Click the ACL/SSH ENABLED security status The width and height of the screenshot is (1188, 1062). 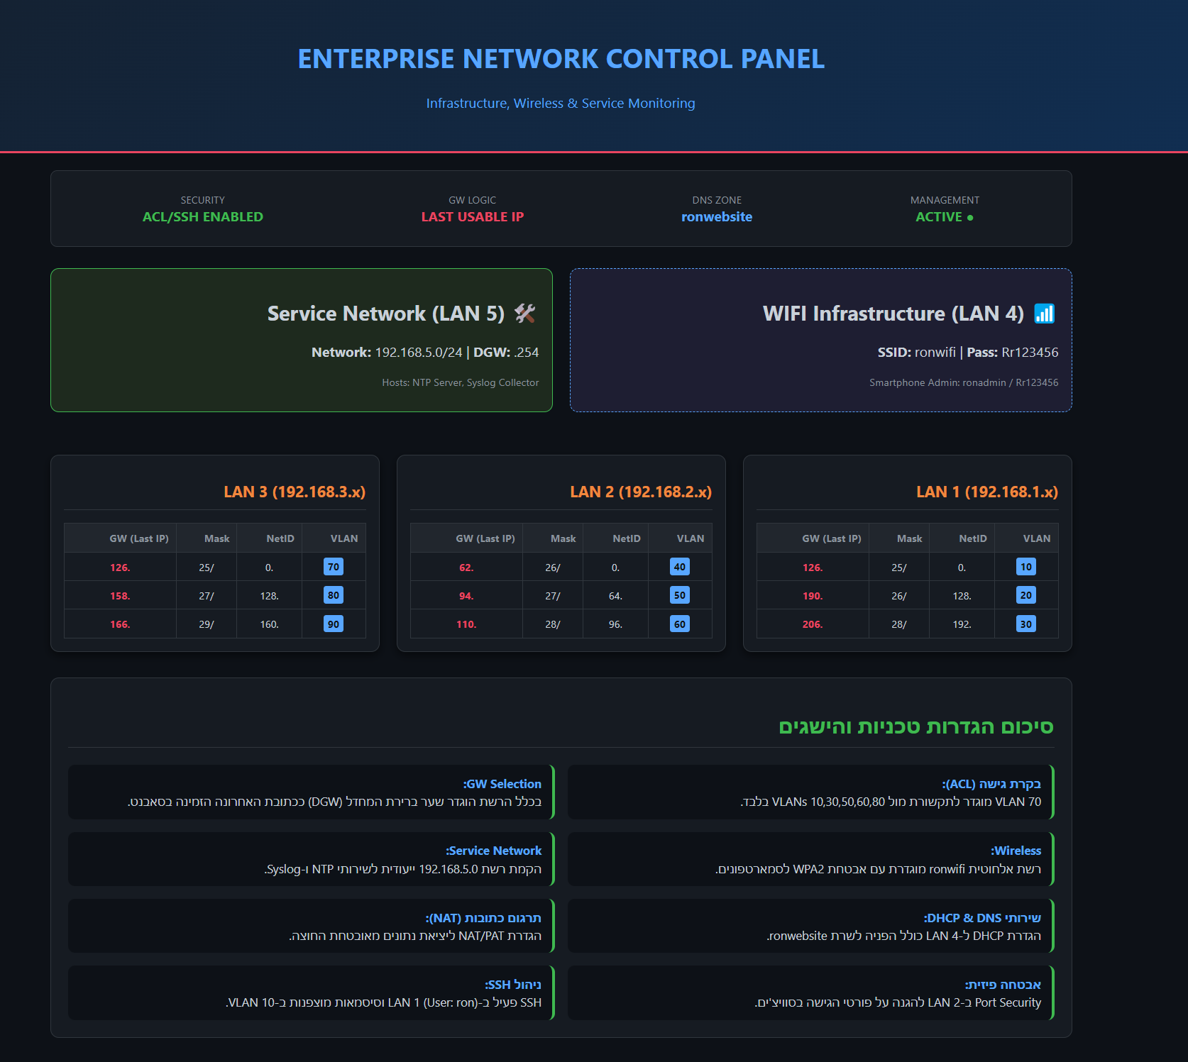pos(202,217)
